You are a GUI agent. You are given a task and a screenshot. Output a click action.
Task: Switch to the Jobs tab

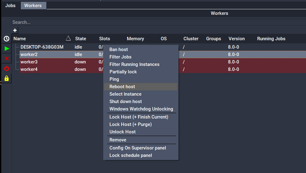10,6
